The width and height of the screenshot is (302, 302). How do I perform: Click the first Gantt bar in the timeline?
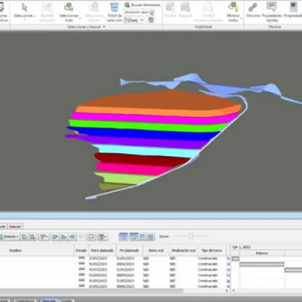[236, 258]
